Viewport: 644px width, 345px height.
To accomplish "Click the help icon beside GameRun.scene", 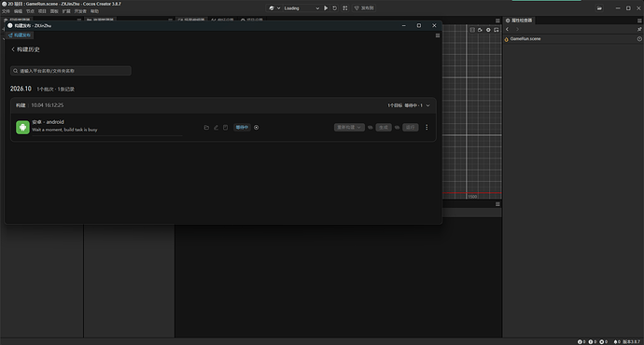I will point(639,39).
